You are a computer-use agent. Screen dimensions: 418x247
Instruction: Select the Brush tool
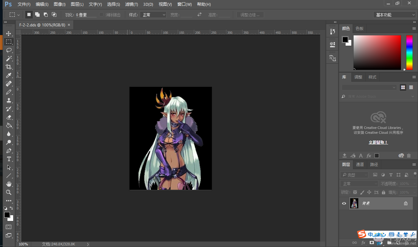click(9, 92)
